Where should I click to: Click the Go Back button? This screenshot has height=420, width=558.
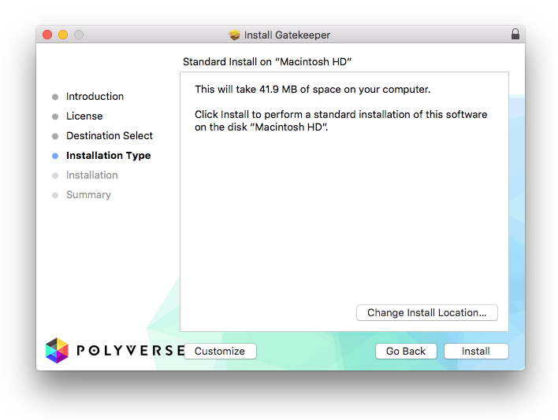(406, 351)
